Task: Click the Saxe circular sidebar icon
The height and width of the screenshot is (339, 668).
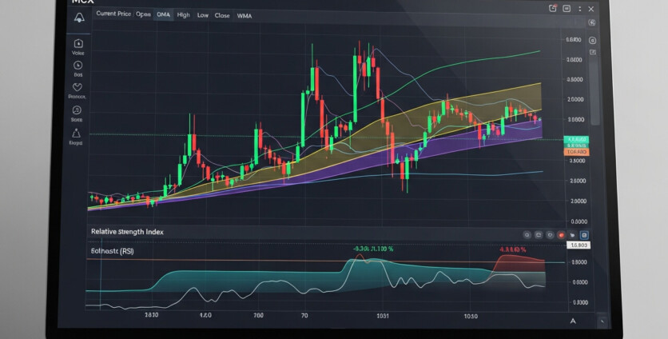Action: pos(77,110)
